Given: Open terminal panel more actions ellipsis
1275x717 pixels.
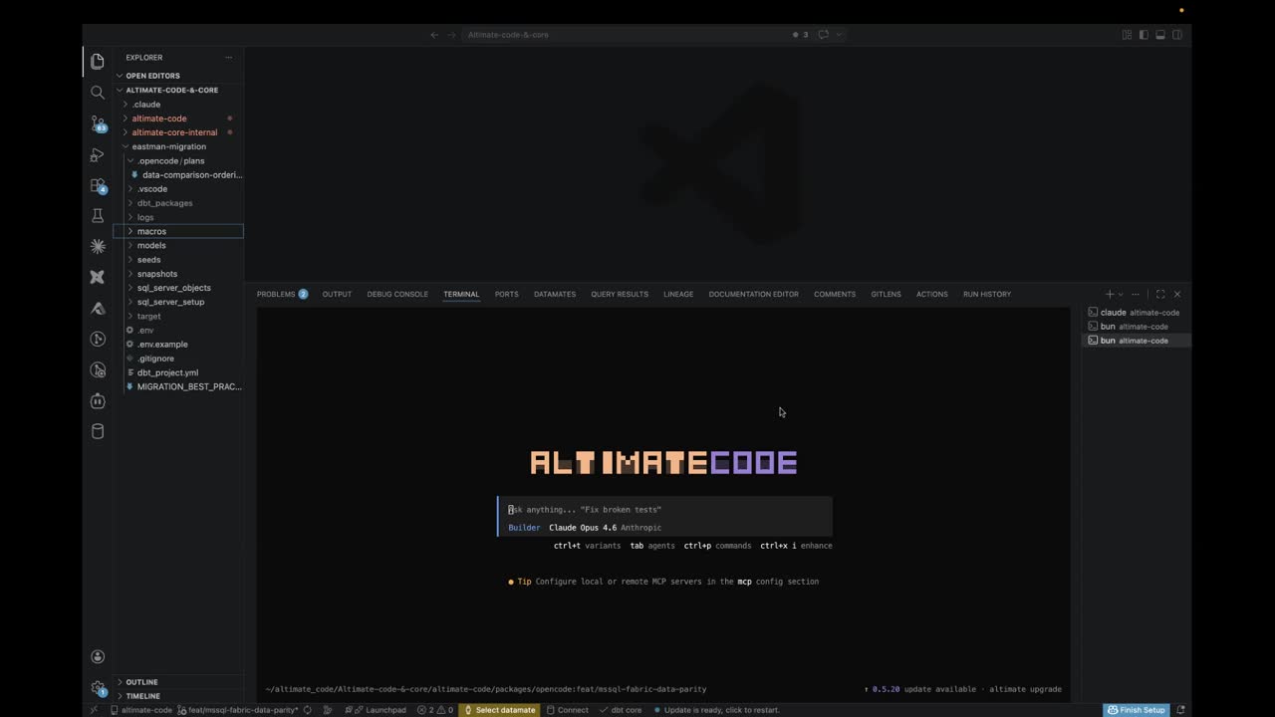Looking at the screenshot, I should point(1136,294).
